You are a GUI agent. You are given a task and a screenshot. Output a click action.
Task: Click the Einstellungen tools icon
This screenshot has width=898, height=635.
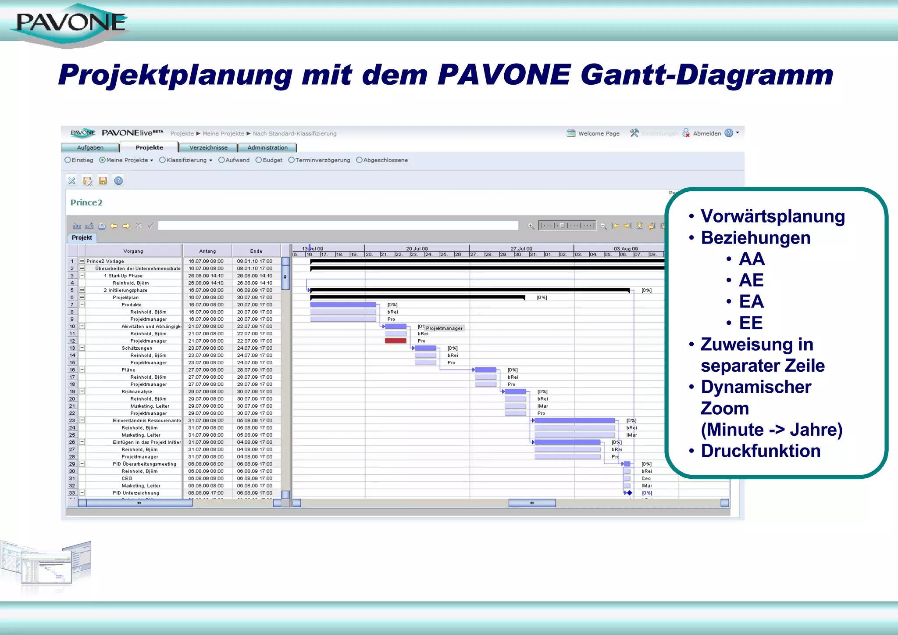coord(634,133)
